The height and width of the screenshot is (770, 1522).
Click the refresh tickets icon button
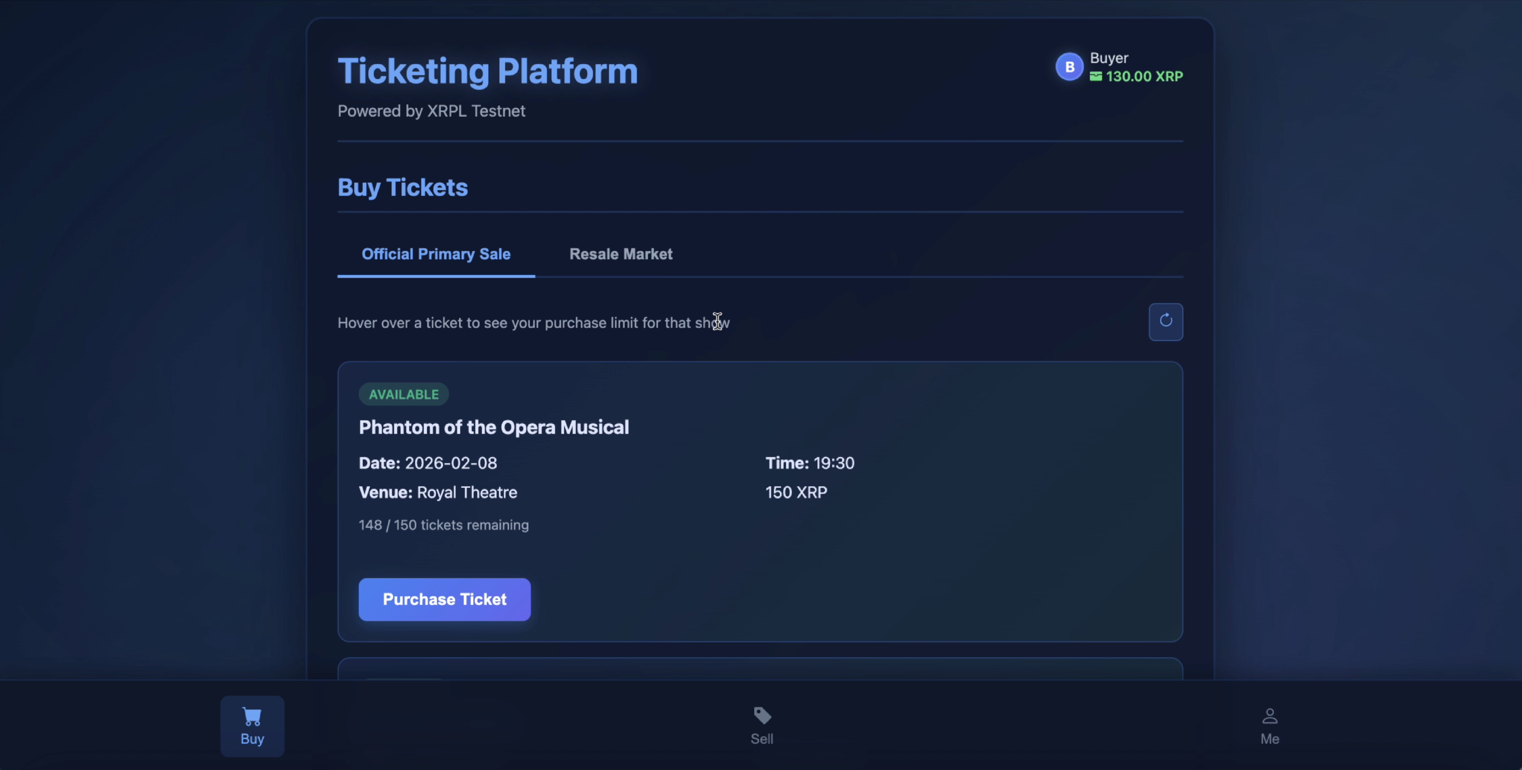pos(1165,321)
